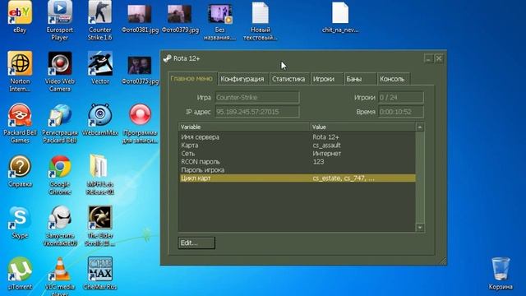Launch The Elder Scrolls III shortcut
This screenshot has width=526, height=296.
100,226
